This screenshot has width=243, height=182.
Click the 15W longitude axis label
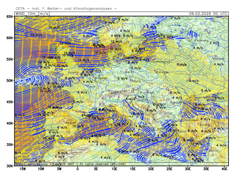(x=22, y=169)
